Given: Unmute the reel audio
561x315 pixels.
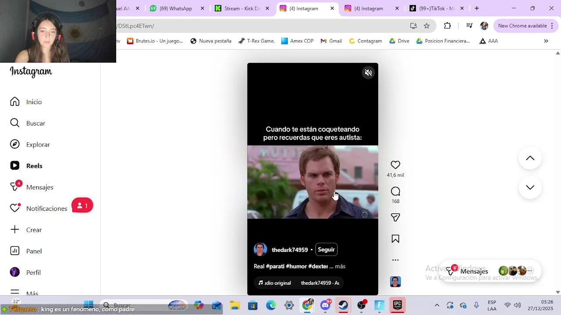Looking at the screenshot, I should coord(368,73).
